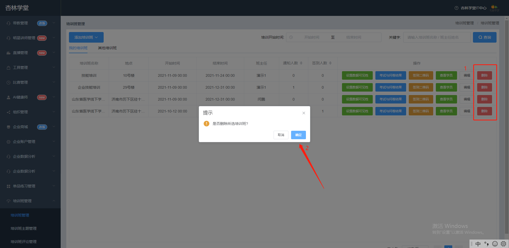Click 考试与问卷结果 for 技能培训 row
Image resolution: width=509 pixels, height=248 pixels.
coord(391,75)
